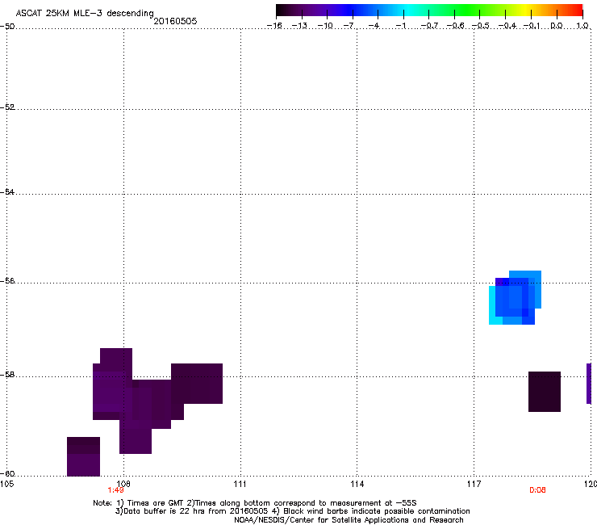The image size is (597, 525).
Task: Click the -7 color bar label
Action: pos(349,26)
